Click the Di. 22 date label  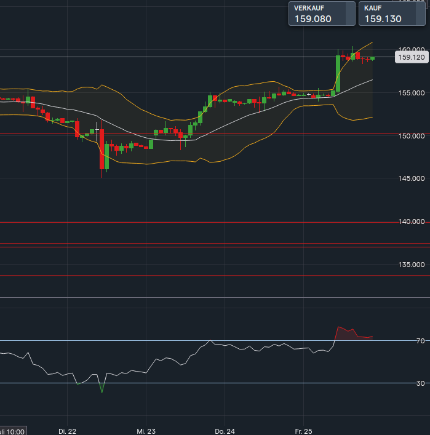pos(67,431)
